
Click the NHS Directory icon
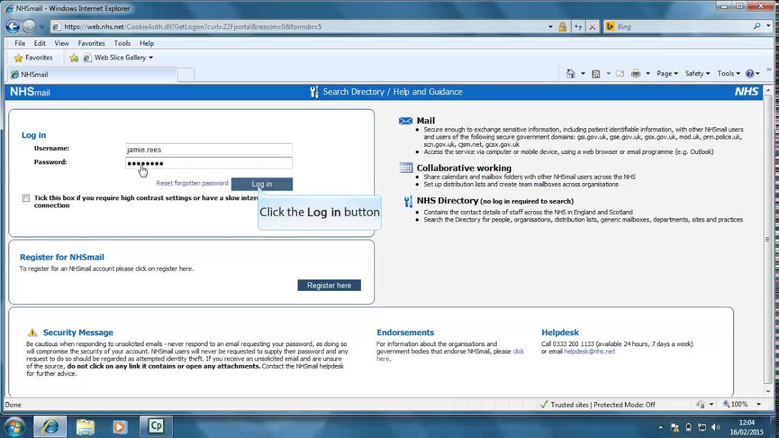coord(408,201)
